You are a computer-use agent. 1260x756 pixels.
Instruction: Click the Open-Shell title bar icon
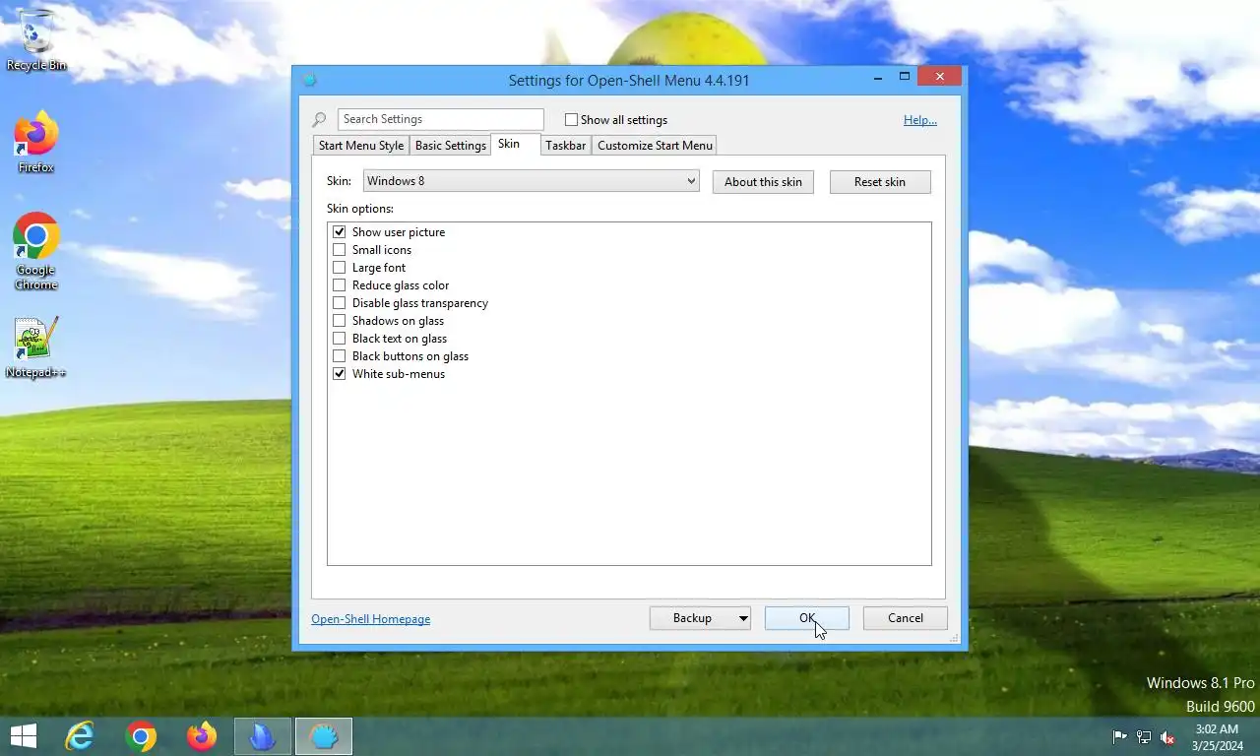coord(309,80)
